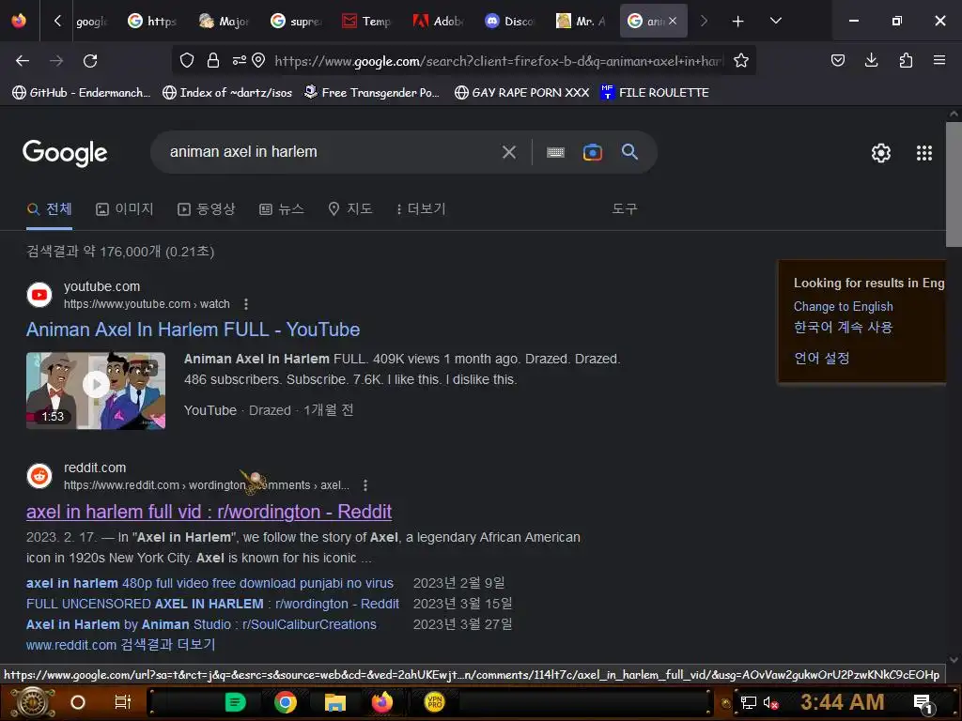962x721 pixels.
Task: Close the current Google tab
Action: [x=673, y=21]
